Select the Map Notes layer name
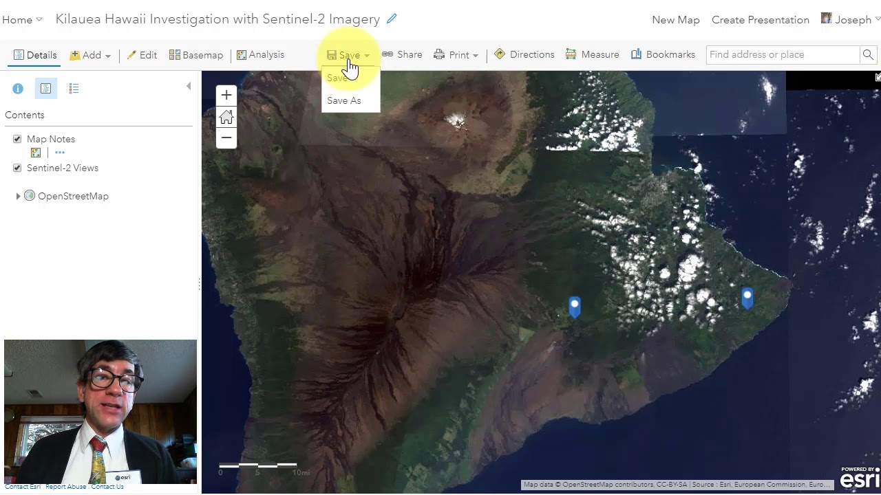 coord(51,139)
